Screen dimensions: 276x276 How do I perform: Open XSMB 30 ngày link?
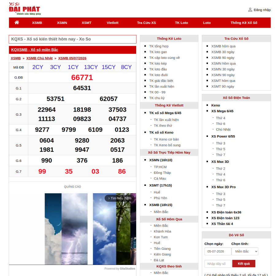click(223, 52)
